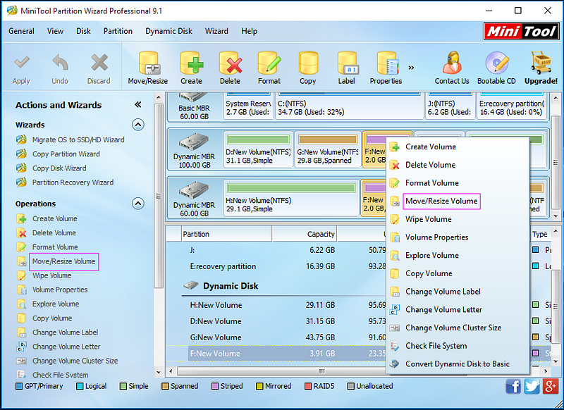Open the Dynamic Disk menu
The width and height of the screenshot is (564, 410).
tap(168, 31)
